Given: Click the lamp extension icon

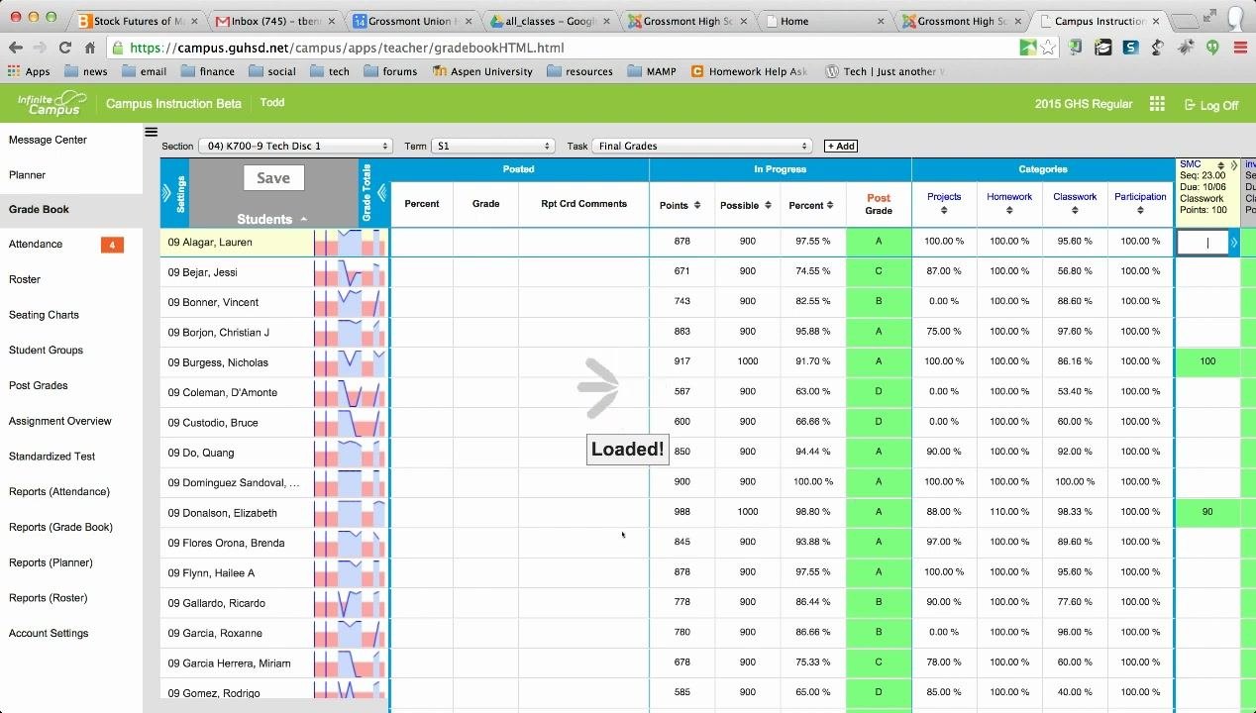Looking at the screenshot, I should coord(1157,48).
